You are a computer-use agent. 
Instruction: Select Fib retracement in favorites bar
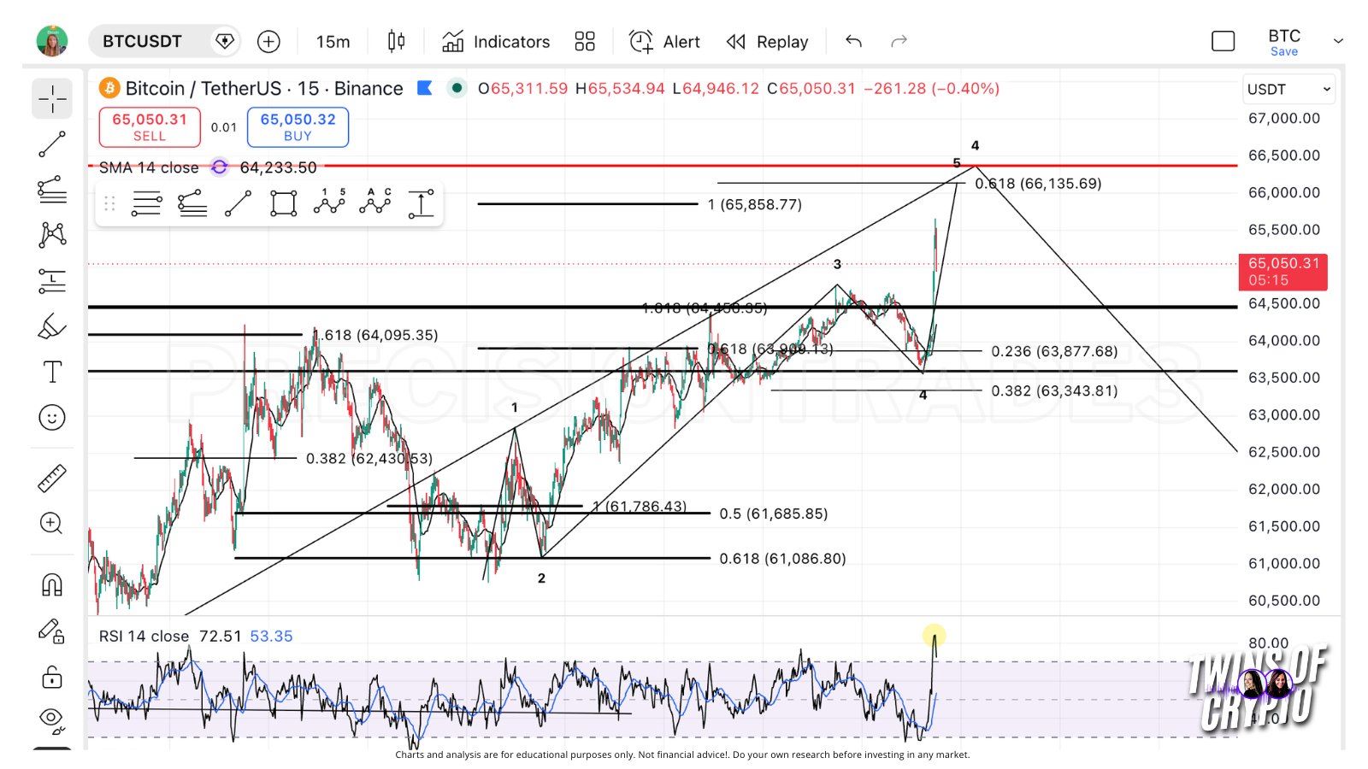coord(192,203)
